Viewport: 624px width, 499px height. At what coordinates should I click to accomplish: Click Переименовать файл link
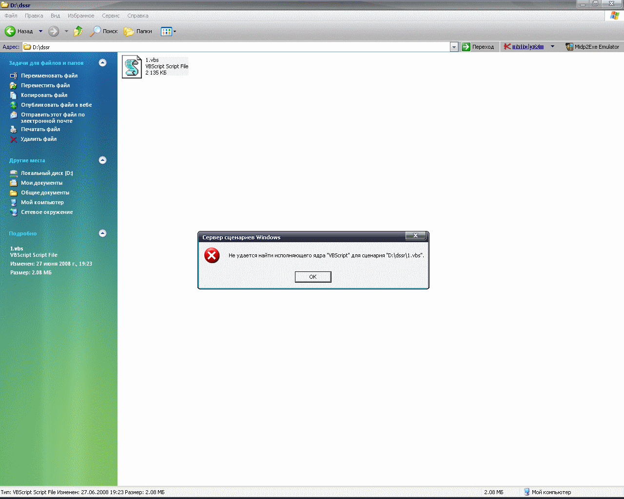tap(49, 76)
